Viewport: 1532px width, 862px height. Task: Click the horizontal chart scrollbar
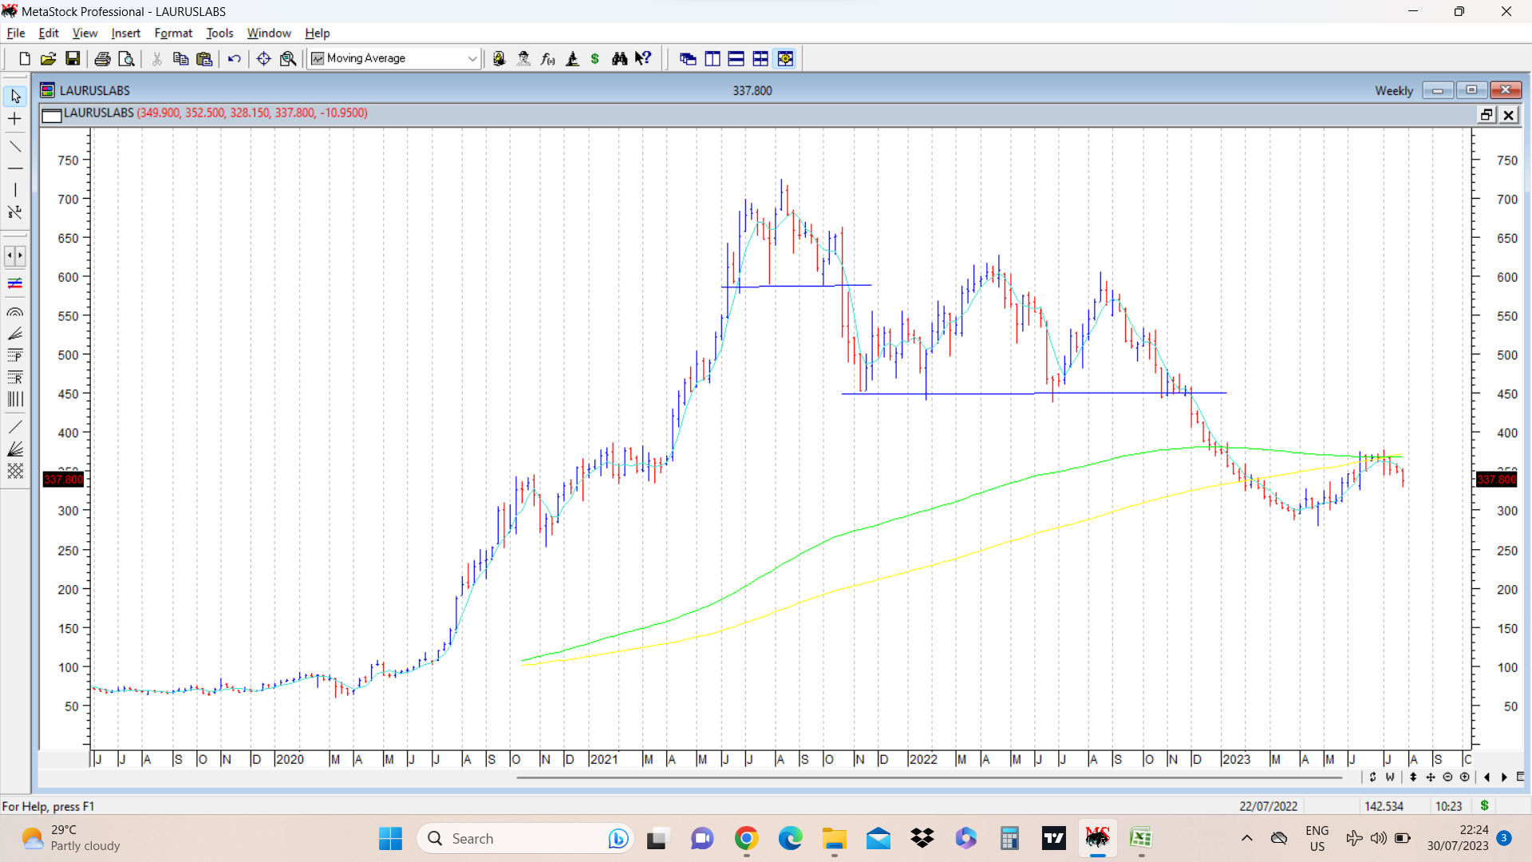[x=929, y=777]
